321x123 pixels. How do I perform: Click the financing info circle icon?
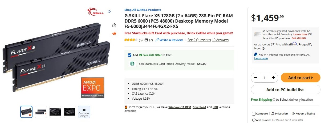pos(263,49)
